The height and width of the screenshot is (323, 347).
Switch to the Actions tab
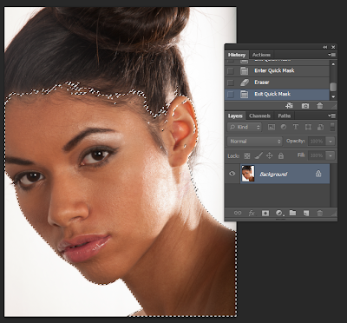point(261,55)
